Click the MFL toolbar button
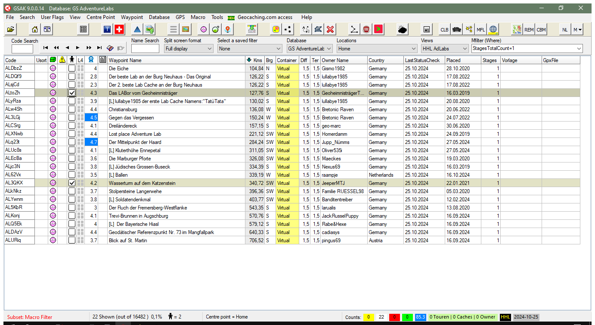595x325 pixels. pos(481,29)
